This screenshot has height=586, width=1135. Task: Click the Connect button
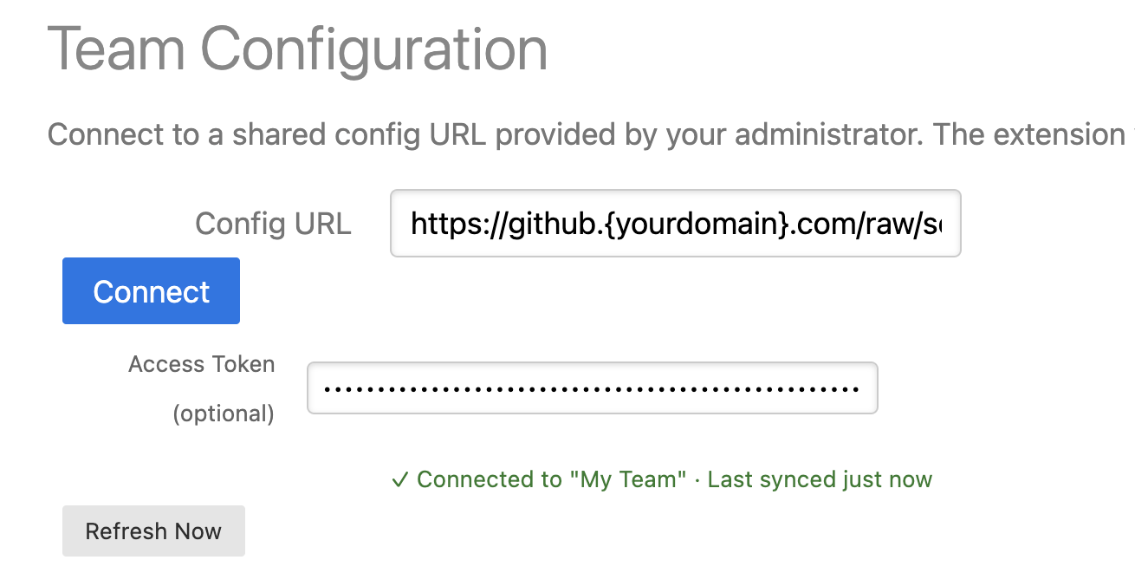151,291
